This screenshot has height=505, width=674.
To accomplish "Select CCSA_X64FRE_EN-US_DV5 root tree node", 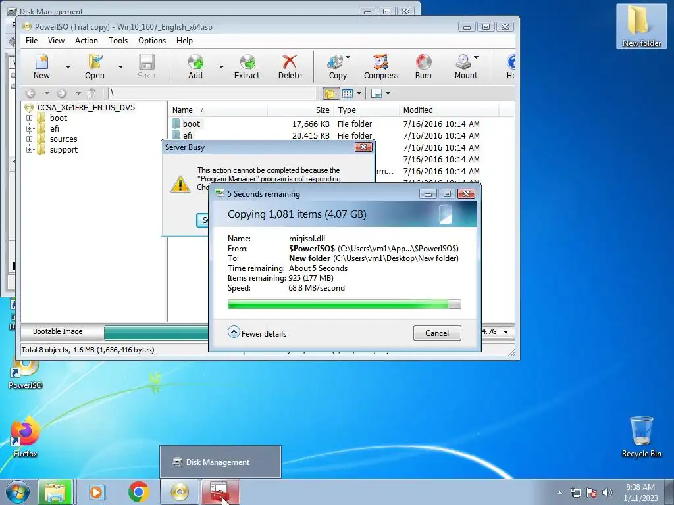I will (x=86, y=108).
